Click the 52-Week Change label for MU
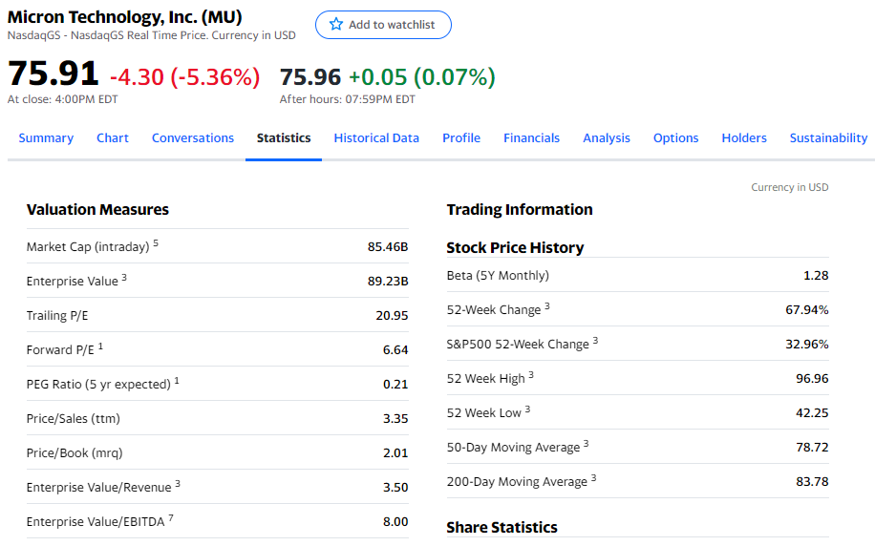The height and width of the screenshot is (546, 875). tap(494, 310)
